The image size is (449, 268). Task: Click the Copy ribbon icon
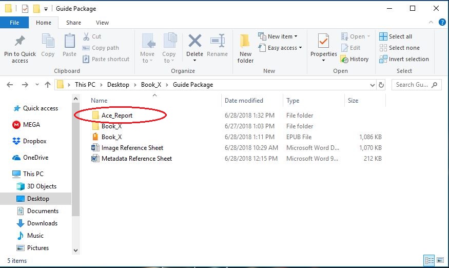pyautogui.click(x=48, y=42)
